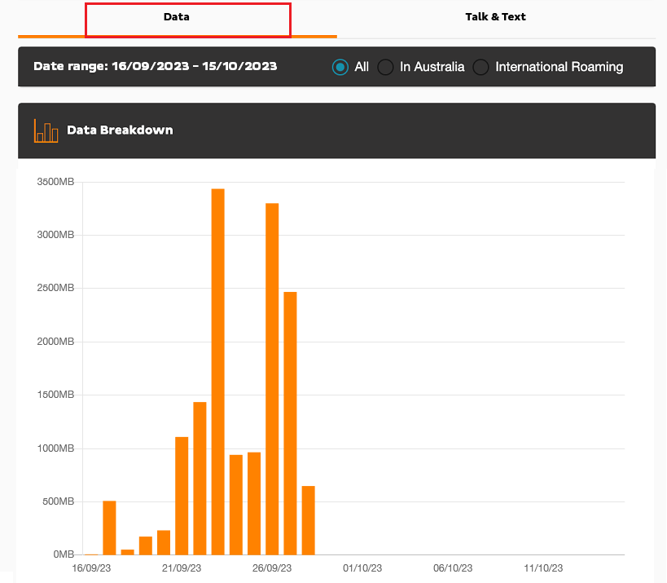The image size is (667, 583).
Task: Select the second tallest bar near 26/09/23
Action: (272, 375)
